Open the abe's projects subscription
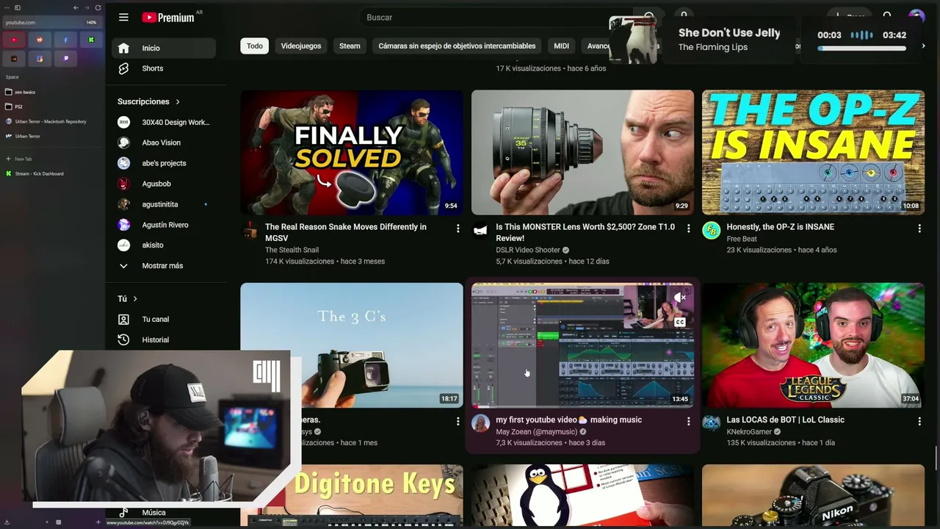 [x=163, y=163]
